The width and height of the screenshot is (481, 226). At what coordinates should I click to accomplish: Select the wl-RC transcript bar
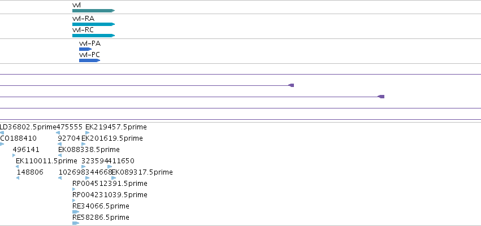[x=94, y=36]
